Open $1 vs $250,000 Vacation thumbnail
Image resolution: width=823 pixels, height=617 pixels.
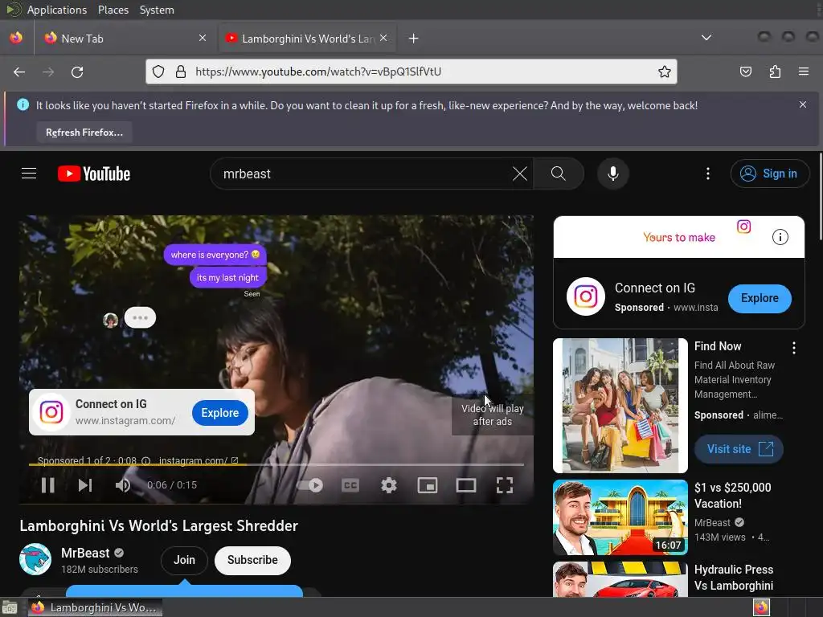[620, 517]
